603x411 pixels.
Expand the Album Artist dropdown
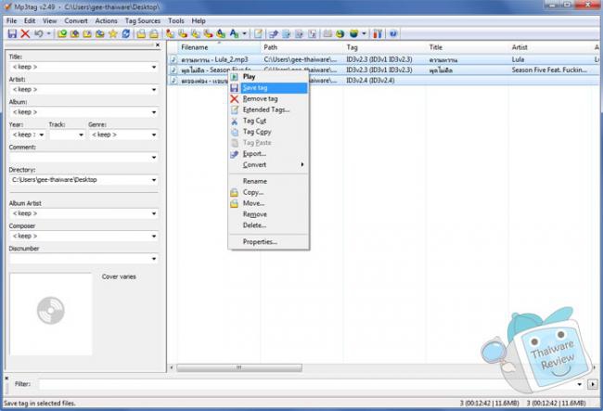tap(154, 213)
